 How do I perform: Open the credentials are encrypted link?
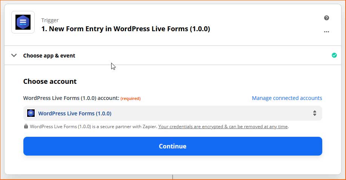coord(223,127)
